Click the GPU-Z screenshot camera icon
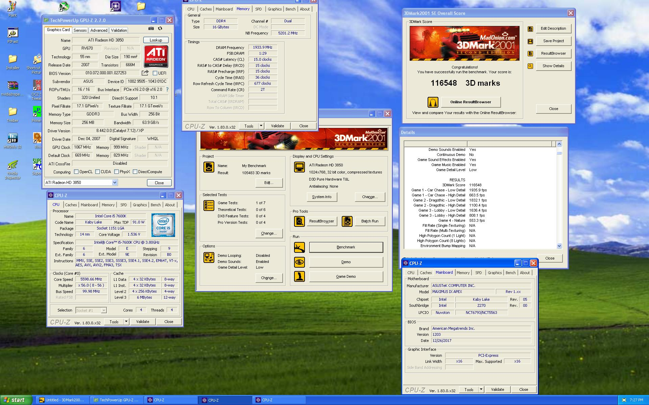This screenshot has width=649, height=405. 151,29
